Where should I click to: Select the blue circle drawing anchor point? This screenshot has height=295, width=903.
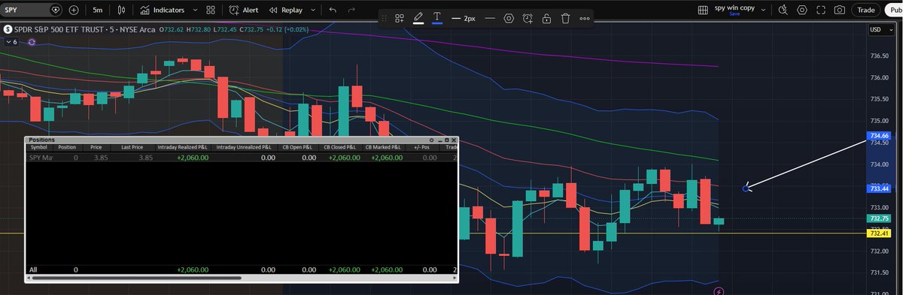[x=746, y=188]
